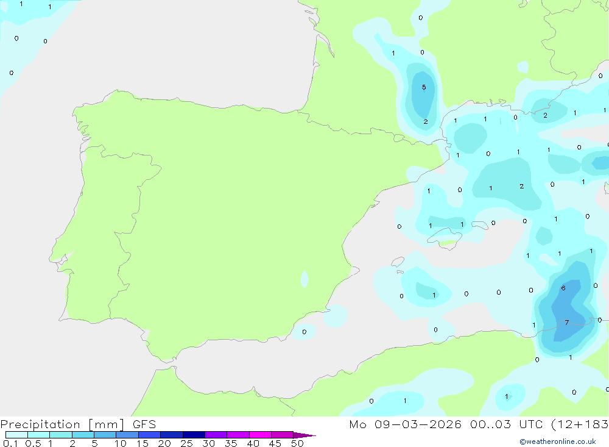Open the weatheronline.co.uk copyright link

[x=558, y=442]
